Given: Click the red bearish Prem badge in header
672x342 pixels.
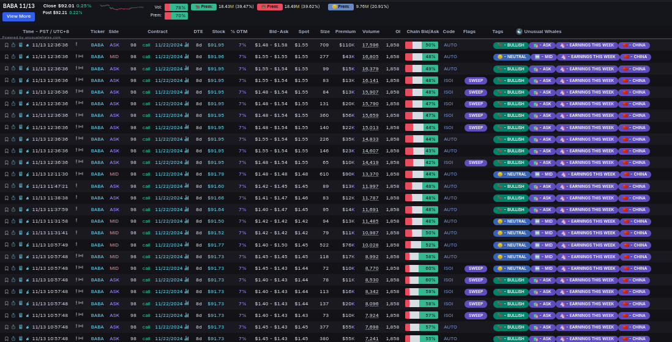Looking at the screenshot, I should click(269, 7).
